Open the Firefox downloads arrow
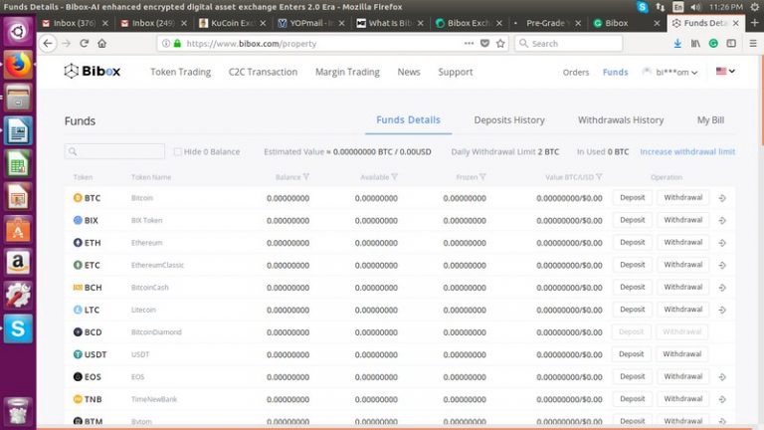Screen dimensions: 764x430 coord(677,44)
